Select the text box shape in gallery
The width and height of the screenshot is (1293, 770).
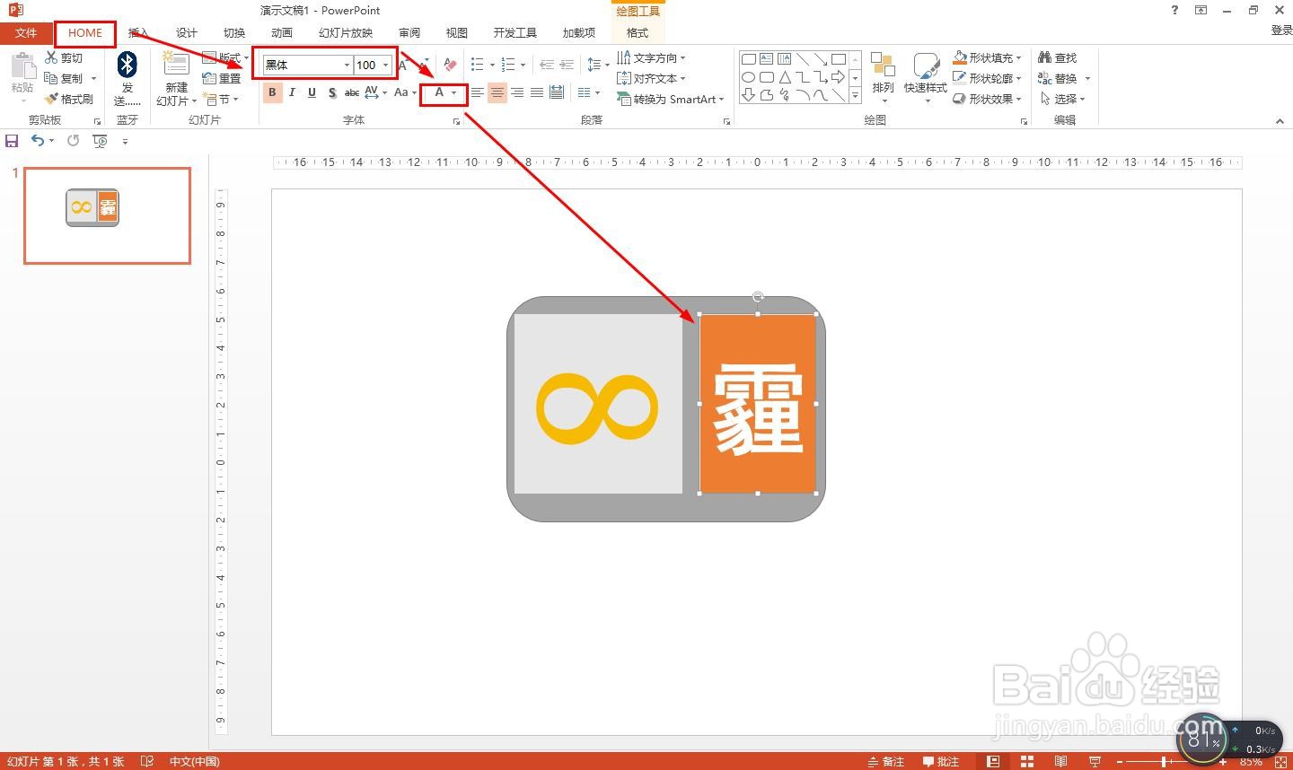click(767, 59)
